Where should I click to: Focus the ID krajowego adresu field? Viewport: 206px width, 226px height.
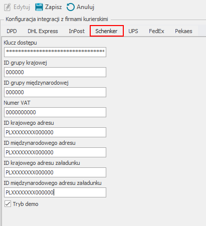55,132
